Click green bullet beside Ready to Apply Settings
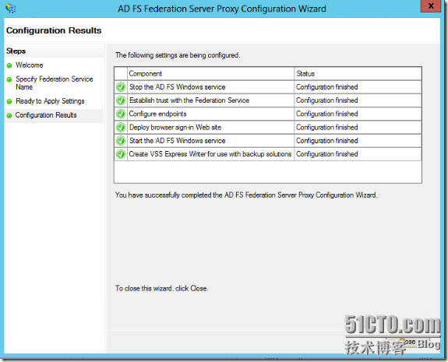The width and height of the screenshot is (448, 362). pos(9,101)
